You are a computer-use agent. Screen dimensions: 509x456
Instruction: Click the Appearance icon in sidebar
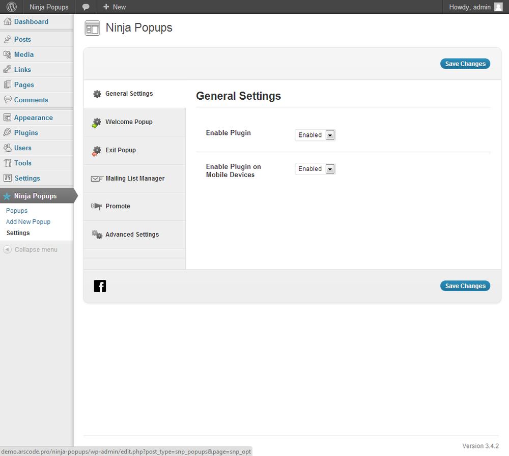[8, 118]
